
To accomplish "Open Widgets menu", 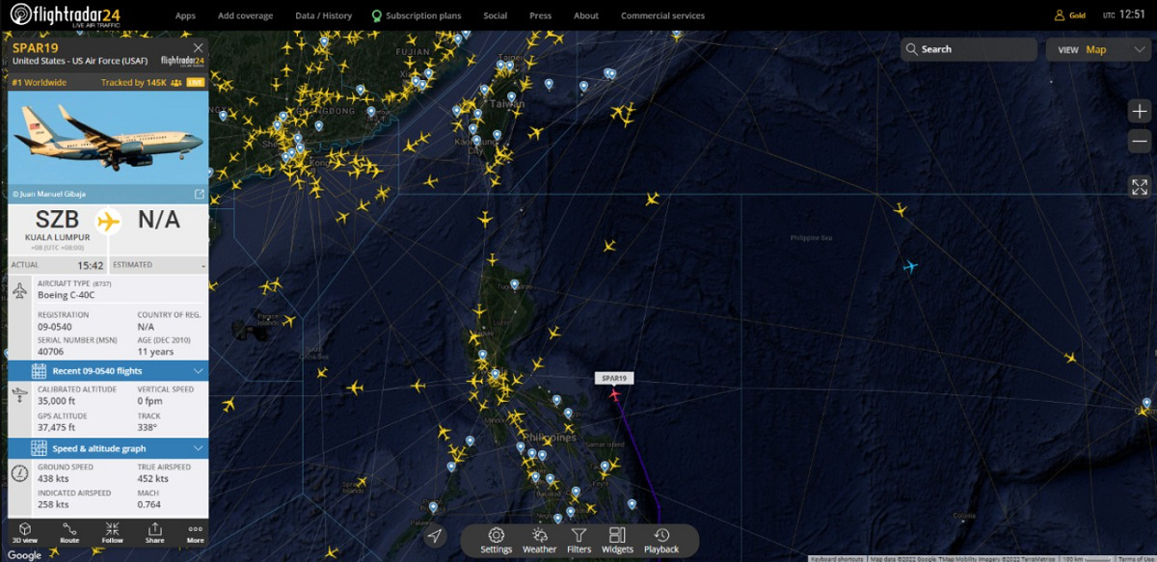I will (617, 541).
